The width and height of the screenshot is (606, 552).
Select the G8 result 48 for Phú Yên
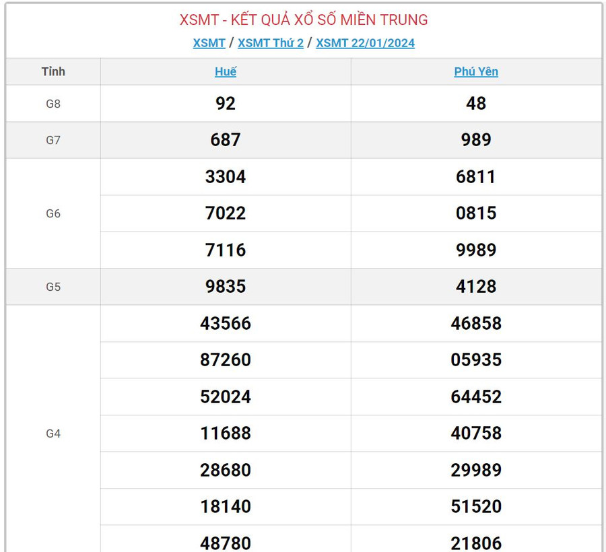pos(476,104)
